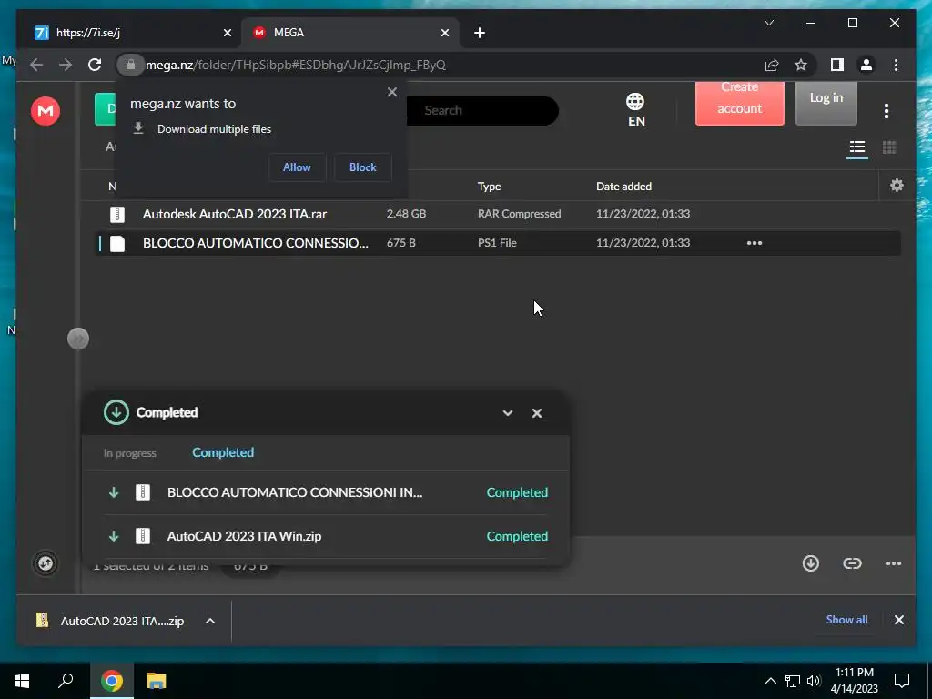
Task: Open Windows taskbar search
Action: point(66,681)
